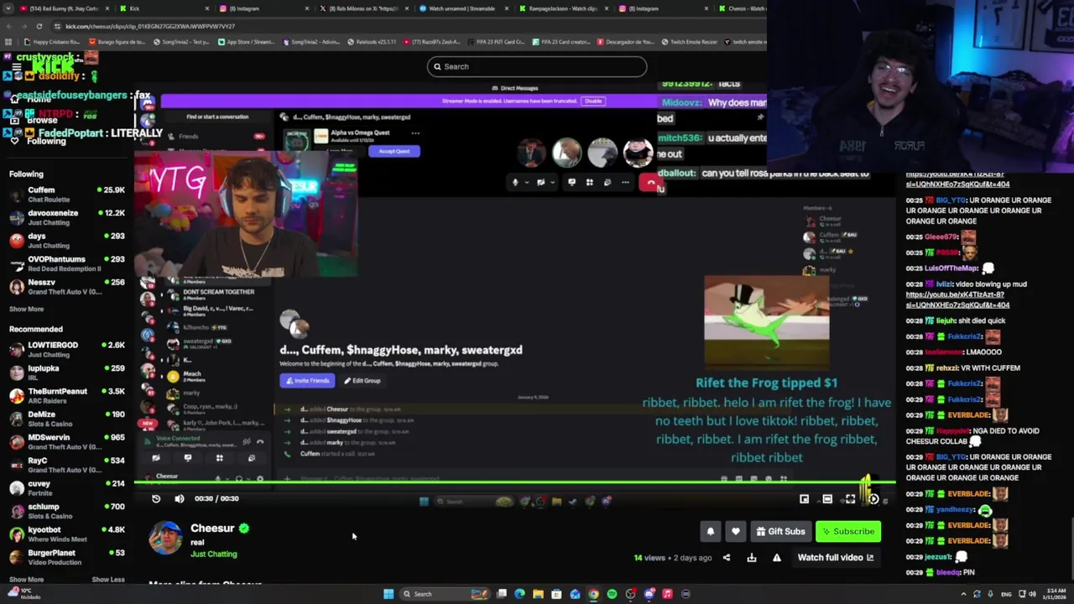Open Cheesur's channel avatar below the player
The image size is (1074, 604).
coord(165,538)
